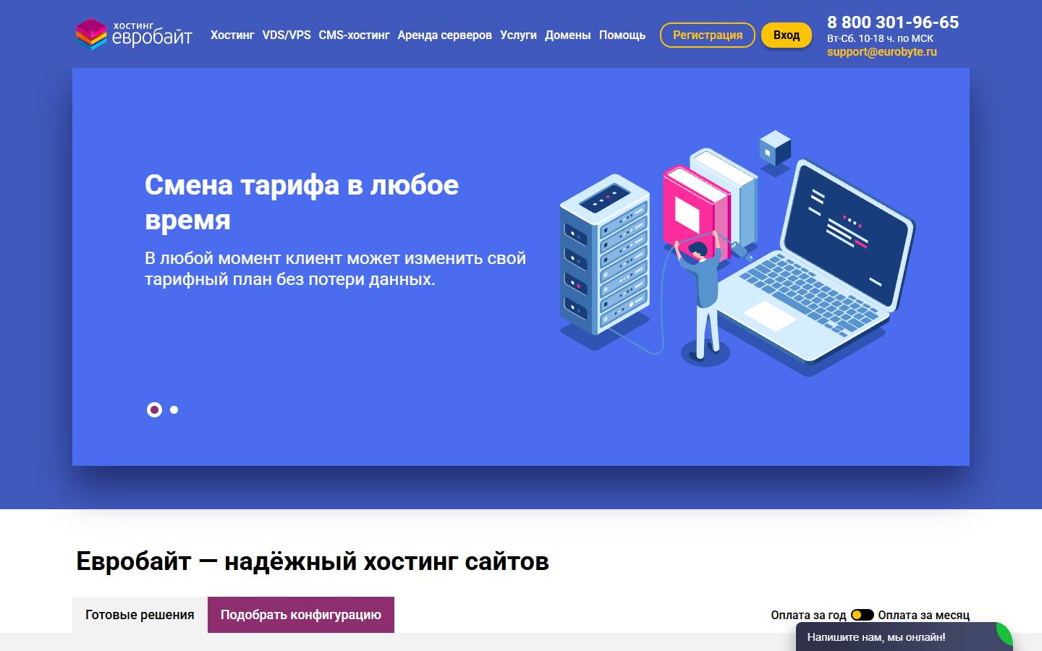The height and width of the screenshot is (651, 1042).
Task: Open the CMS-хостинг menu item
Action: point(354,35)
